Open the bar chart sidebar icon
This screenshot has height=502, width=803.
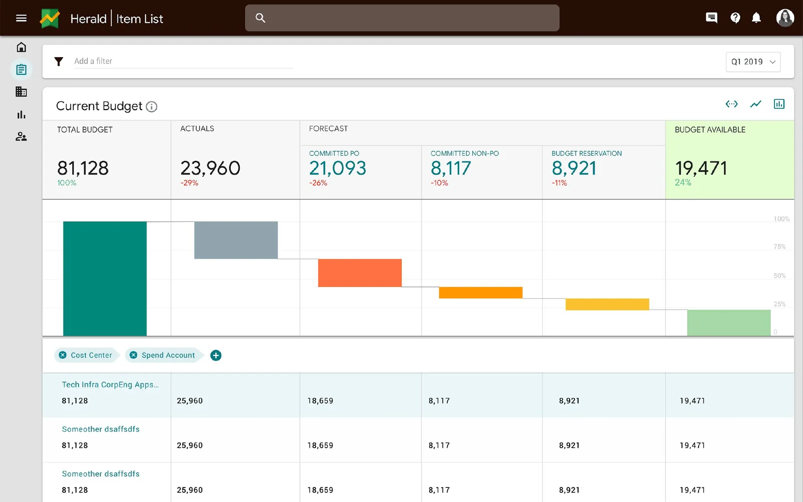tap(21, 114)
